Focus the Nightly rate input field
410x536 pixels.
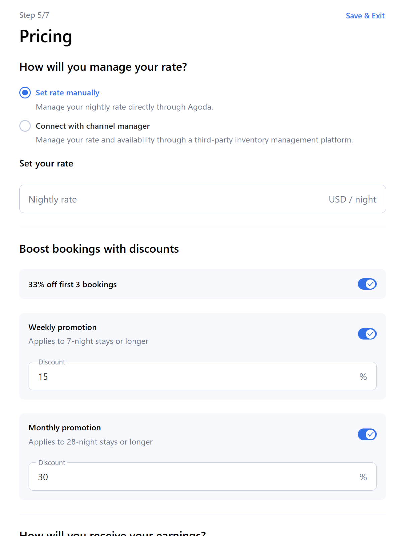point(167,199)
